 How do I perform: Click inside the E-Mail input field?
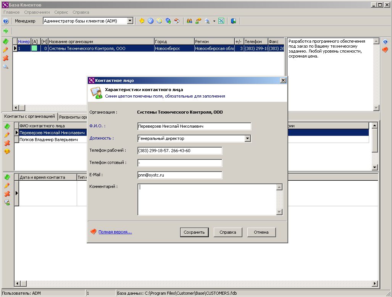(x=179, y=175)
